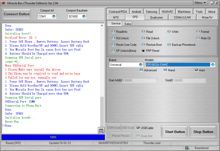
Task: Click the 'Thunder user' status entry
Action: coord(152,143)
